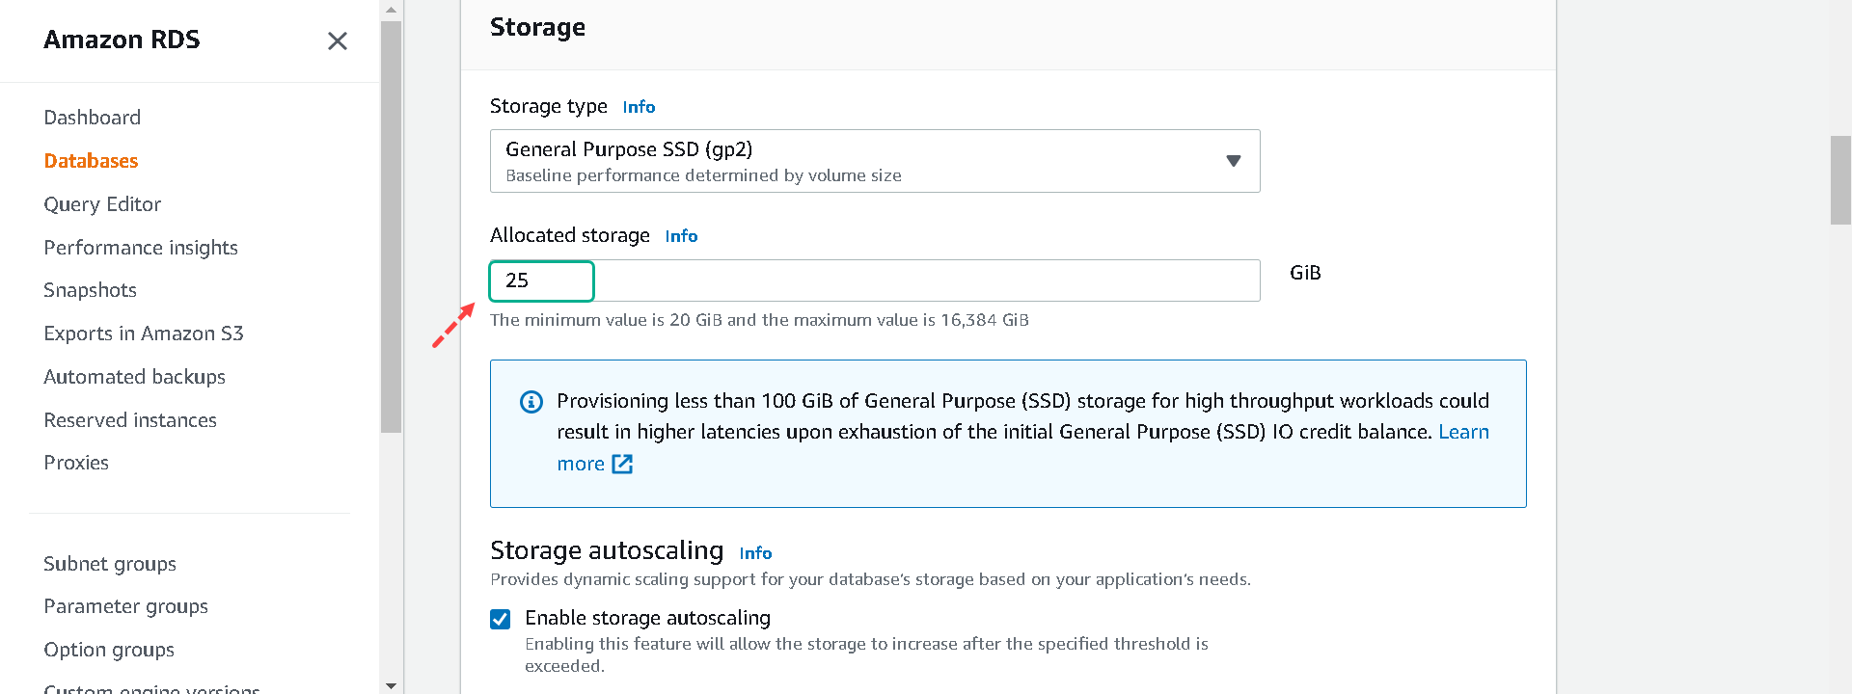Click the sidebar scroll up arrow
This screenshot has height=694, width=1852.
pos(391,10)
